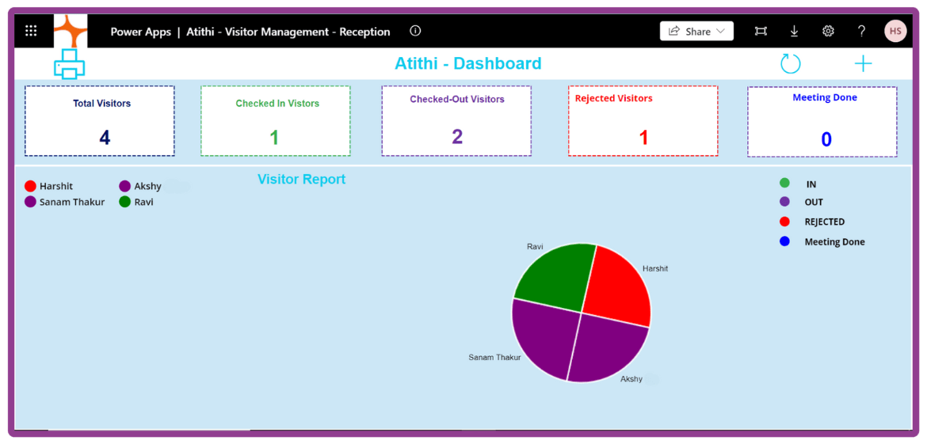Screen dimensions: 927x444
Task: Select the Checked In Visitors card
Action: click(x=275, y=121)
